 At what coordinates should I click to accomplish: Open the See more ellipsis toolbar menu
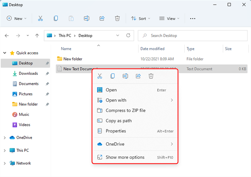click(x=193, y=18)
